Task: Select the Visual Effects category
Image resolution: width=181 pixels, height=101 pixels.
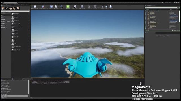Action: point(5,21)
